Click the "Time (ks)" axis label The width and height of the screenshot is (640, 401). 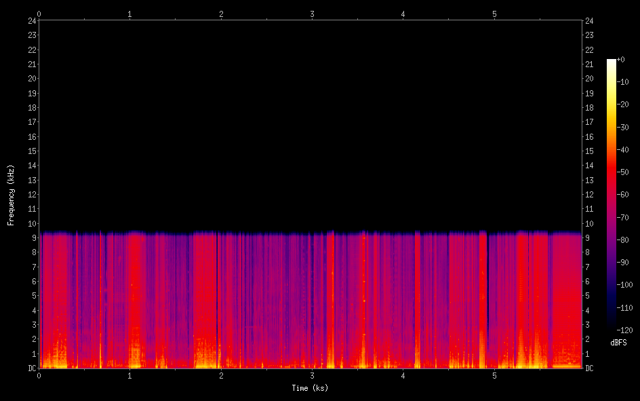310,388
